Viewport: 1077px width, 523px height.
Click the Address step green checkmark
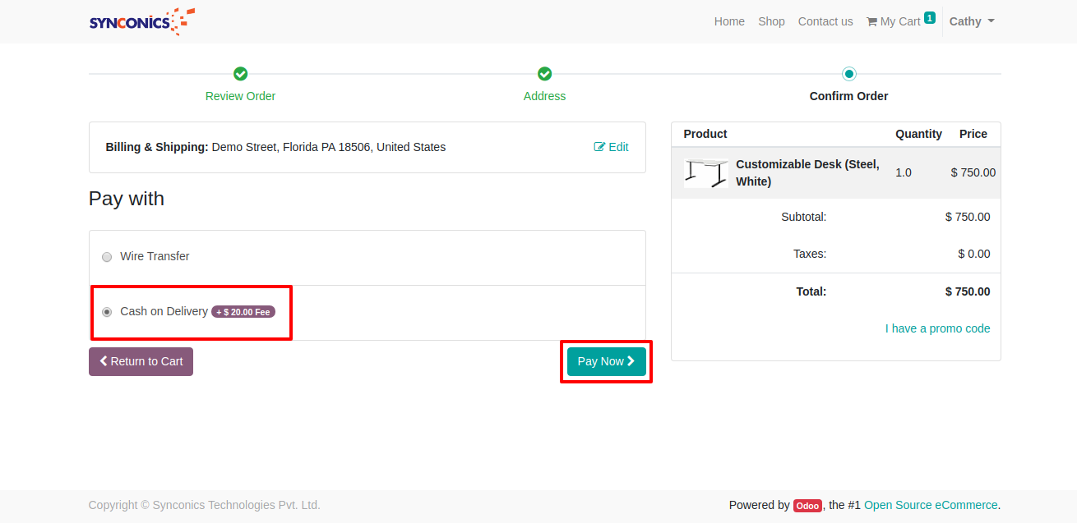coord(544,74)
